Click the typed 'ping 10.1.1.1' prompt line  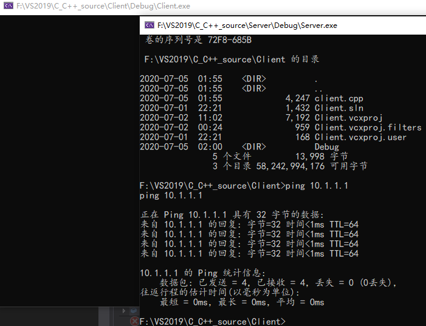(x=244, y=186)
